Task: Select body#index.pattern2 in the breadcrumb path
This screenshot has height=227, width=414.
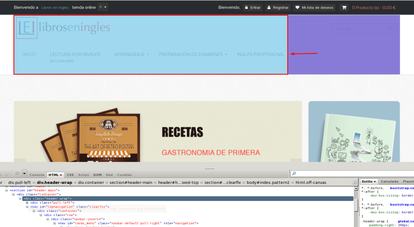Action: 268,182
